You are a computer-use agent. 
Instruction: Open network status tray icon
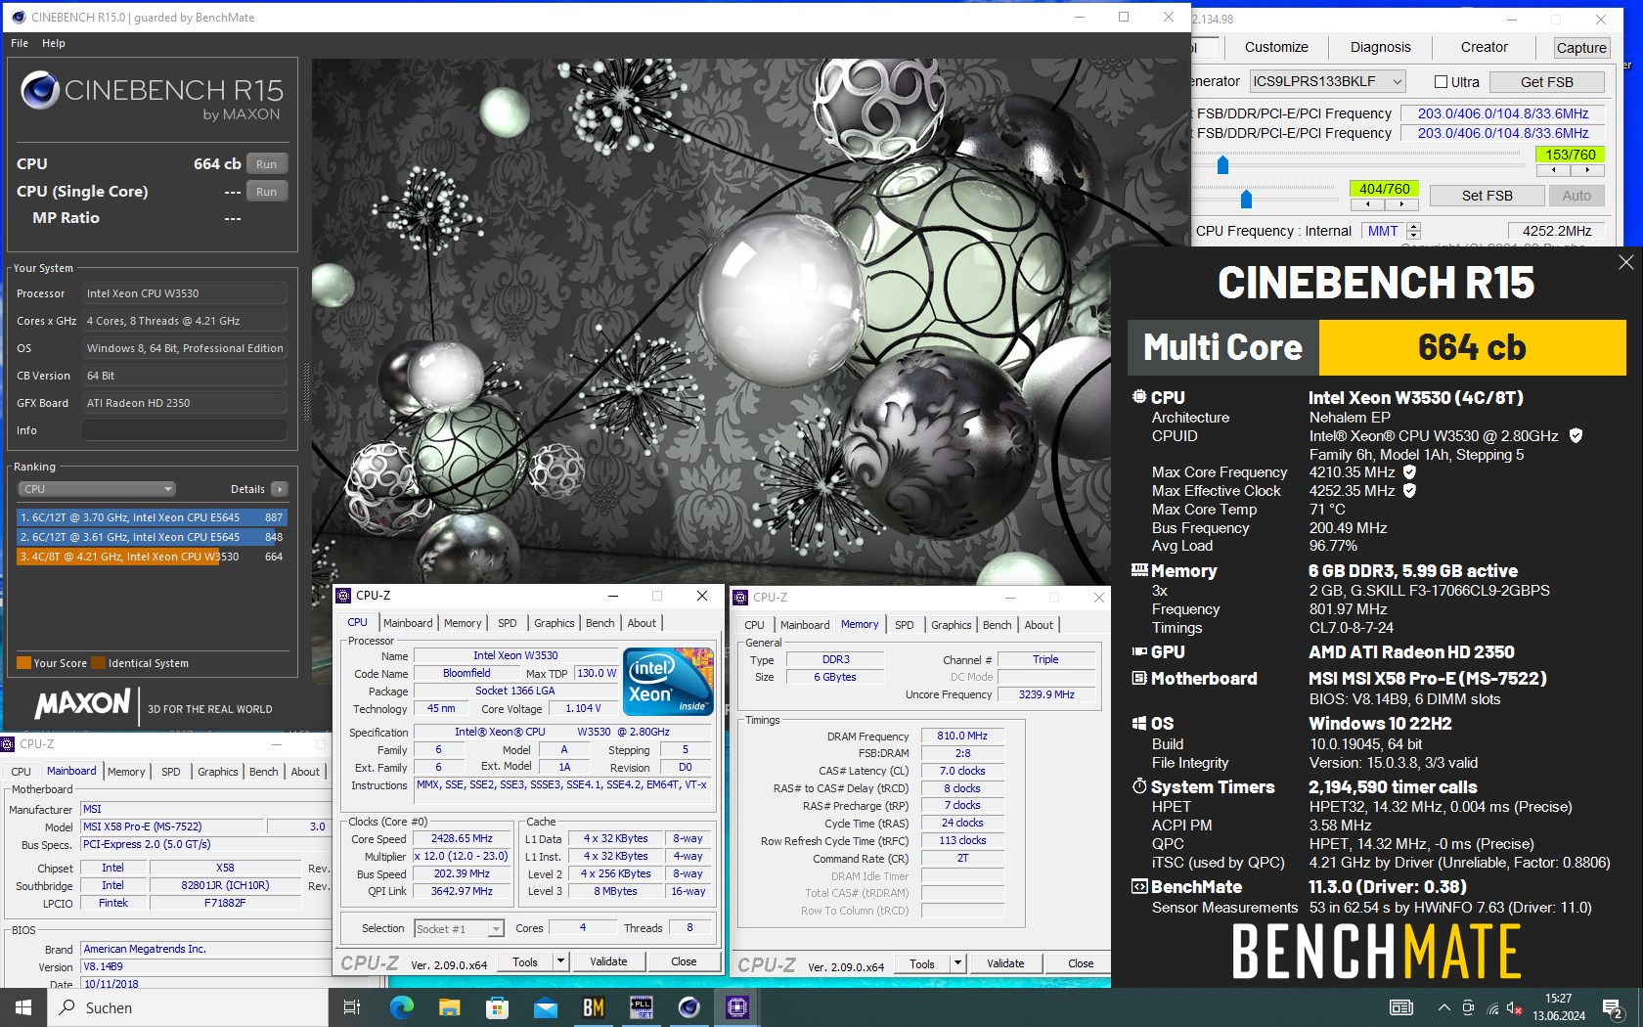1492,1007
